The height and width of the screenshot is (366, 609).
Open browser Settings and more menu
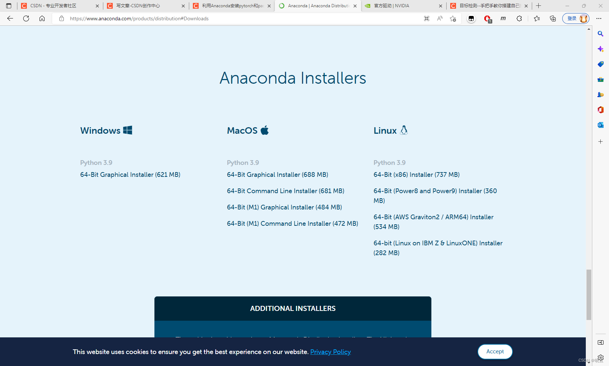pos(599,18)
